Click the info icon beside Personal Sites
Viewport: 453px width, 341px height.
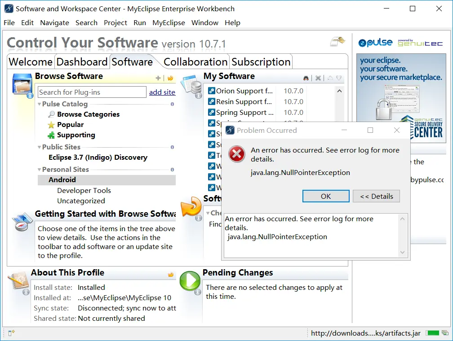coord(172,170)
